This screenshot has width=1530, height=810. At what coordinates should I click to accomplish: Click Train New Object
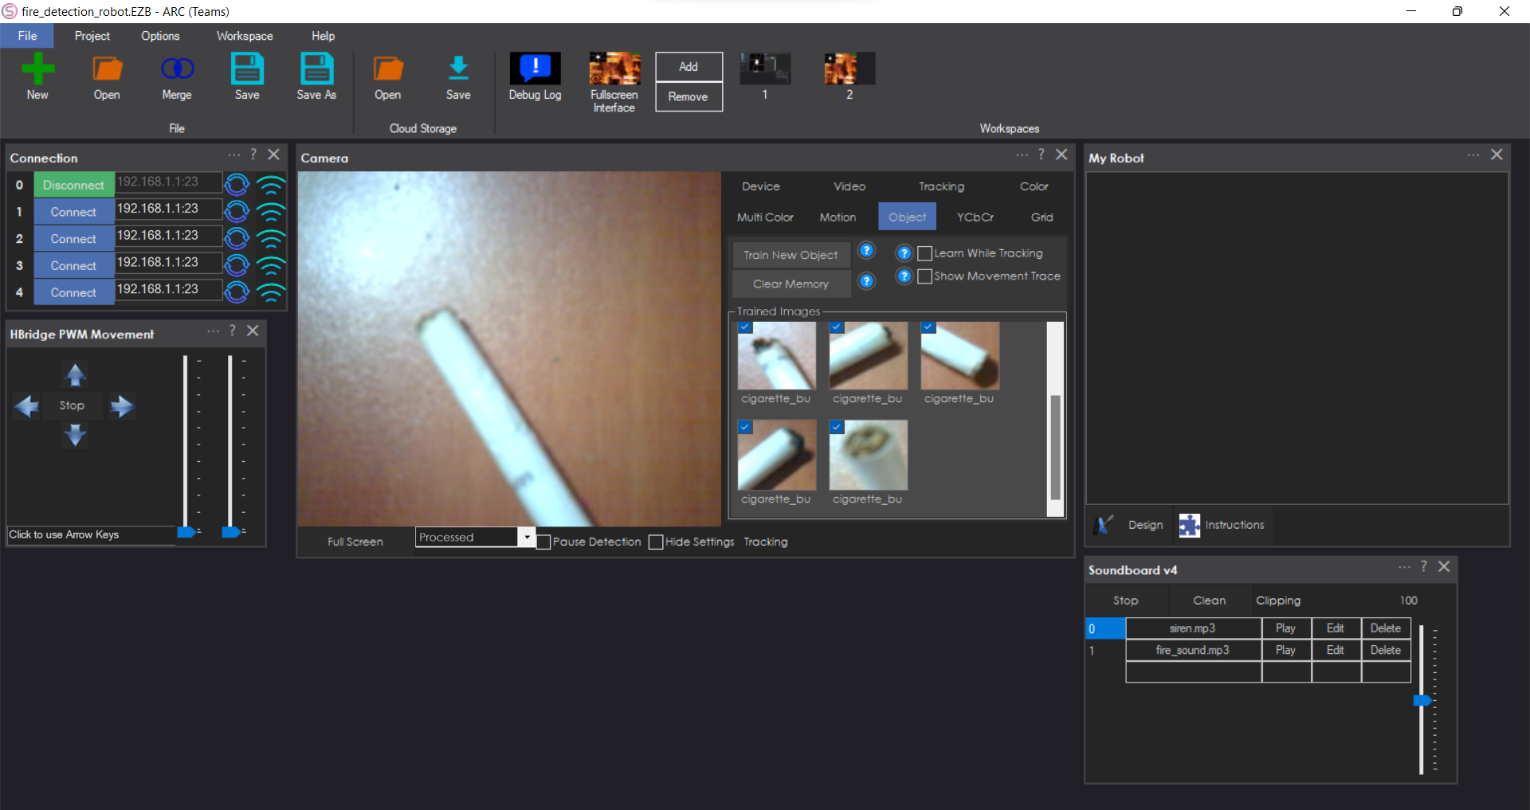tap(790, 255)
